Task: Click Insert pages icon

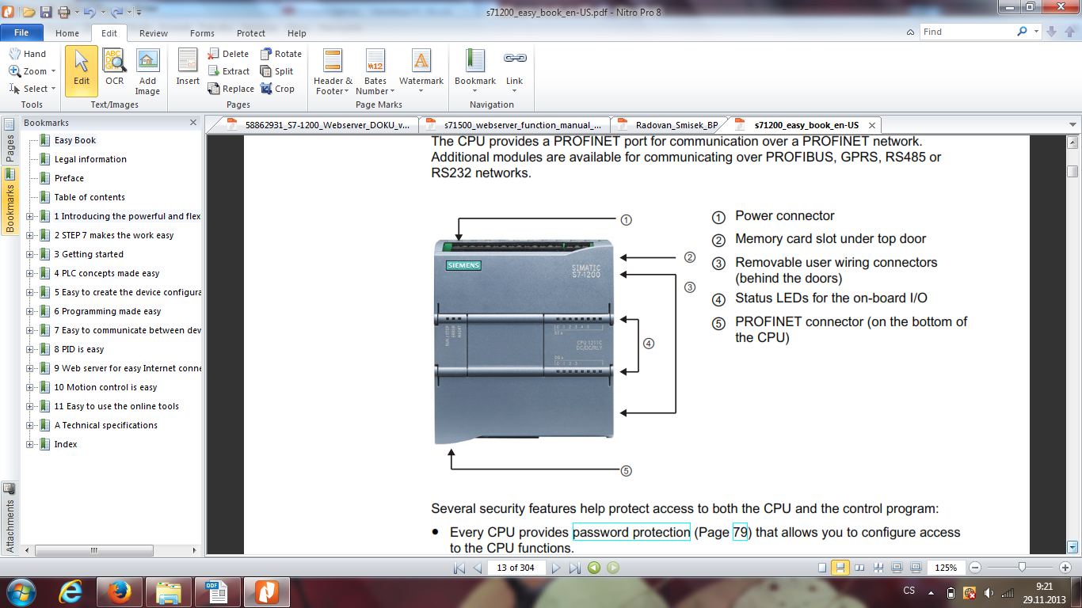Action: [188, 68]
